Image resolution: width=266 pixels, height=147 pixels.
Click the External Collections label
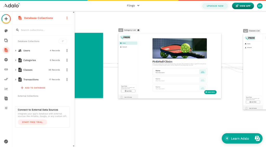point(28,96)
